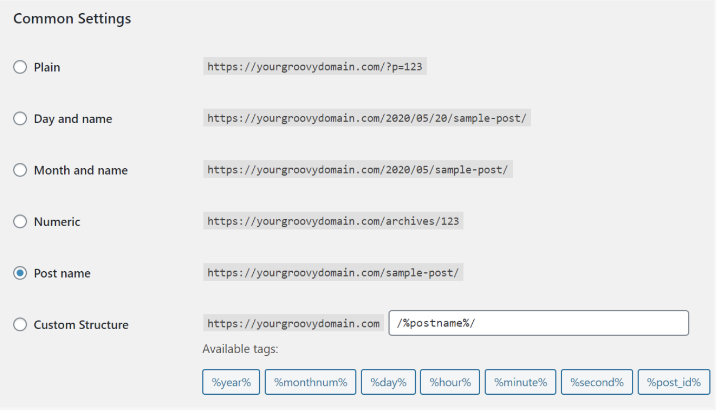This screenshot has height=410, width=716.
Task: Choose the Day and name radio option
Action: [x=20, y=119]
